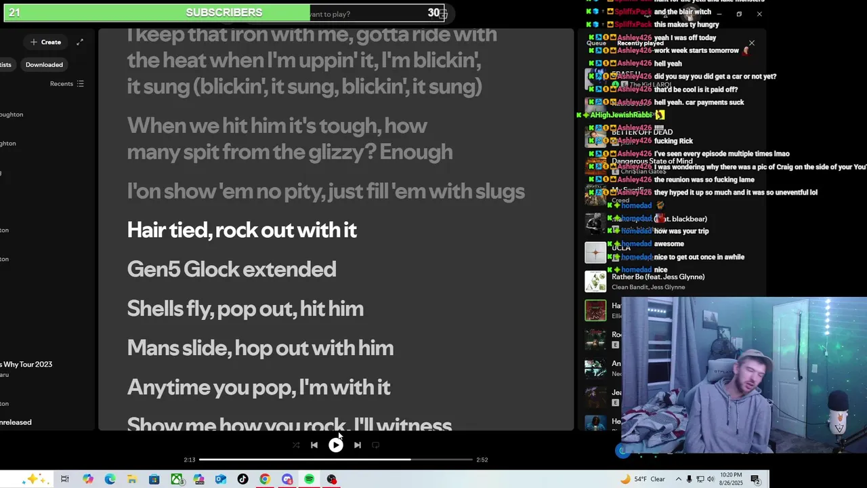867x488 pixels.
Task: Switch to the Recently played tab
Action: pyautogui.click(x=639, y=43)
